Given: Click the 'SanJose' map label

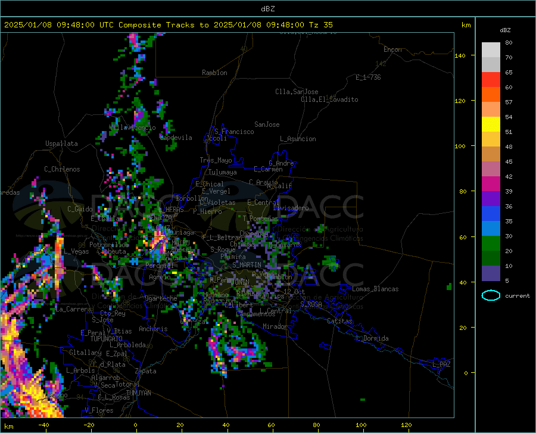Looking at the screenshot, I should [x=267, y=124].
